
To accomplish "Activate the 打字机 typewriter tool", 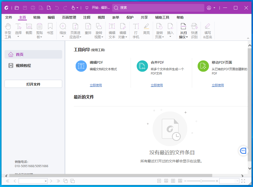I will (x=136, y=30).
